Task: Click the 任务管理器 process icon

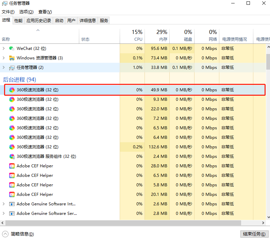Action: pos(12,68)
